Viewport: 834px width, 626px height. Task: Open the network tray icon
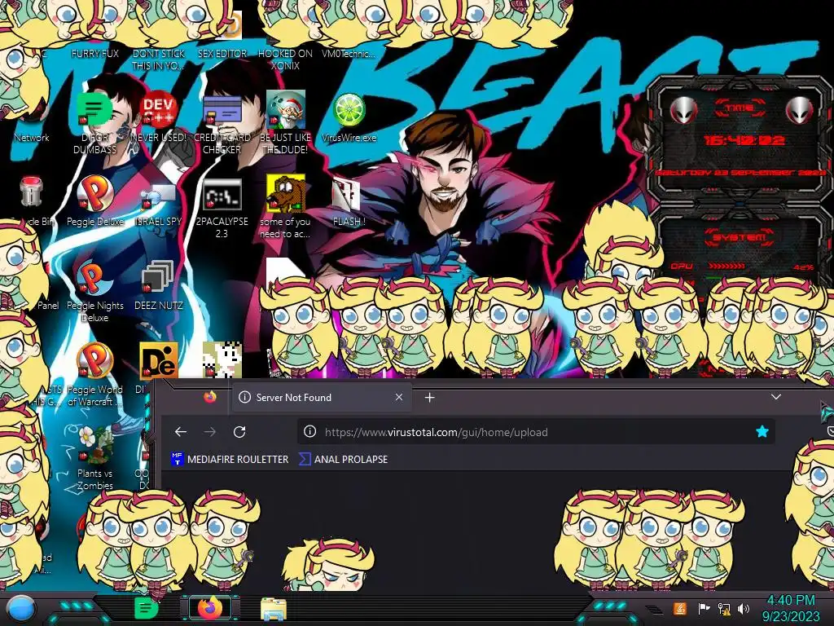point(724,608)
